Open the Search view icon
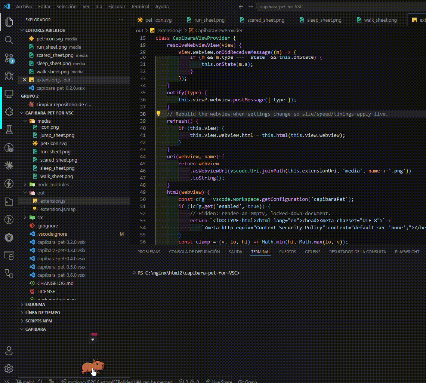Image resolution: width=426 pixels, height=383 pixels. pyautogui.click(x=9, y=40)
